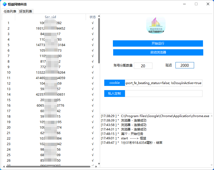
Task: Switch to the 好友列表 tab
Action: [25, 11]
